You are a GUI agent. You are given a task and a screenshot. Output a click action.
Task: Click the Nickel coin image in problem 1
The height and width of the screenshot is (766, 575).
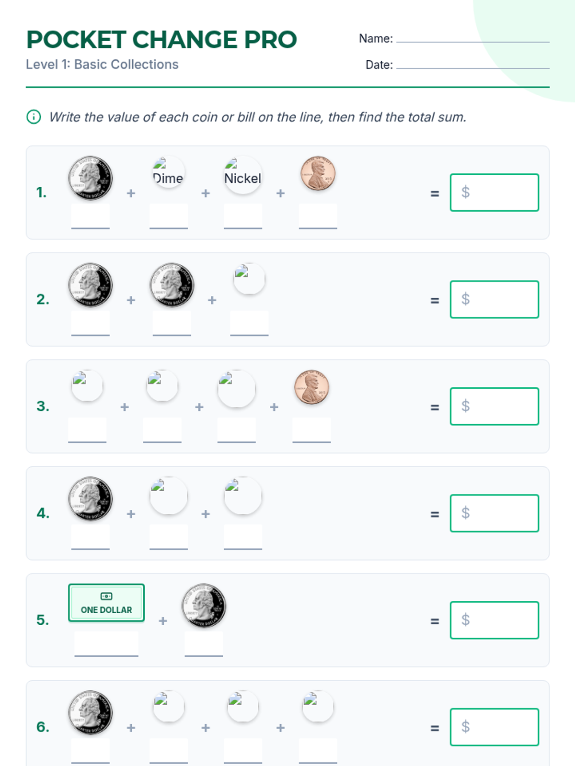coord(243,175)
